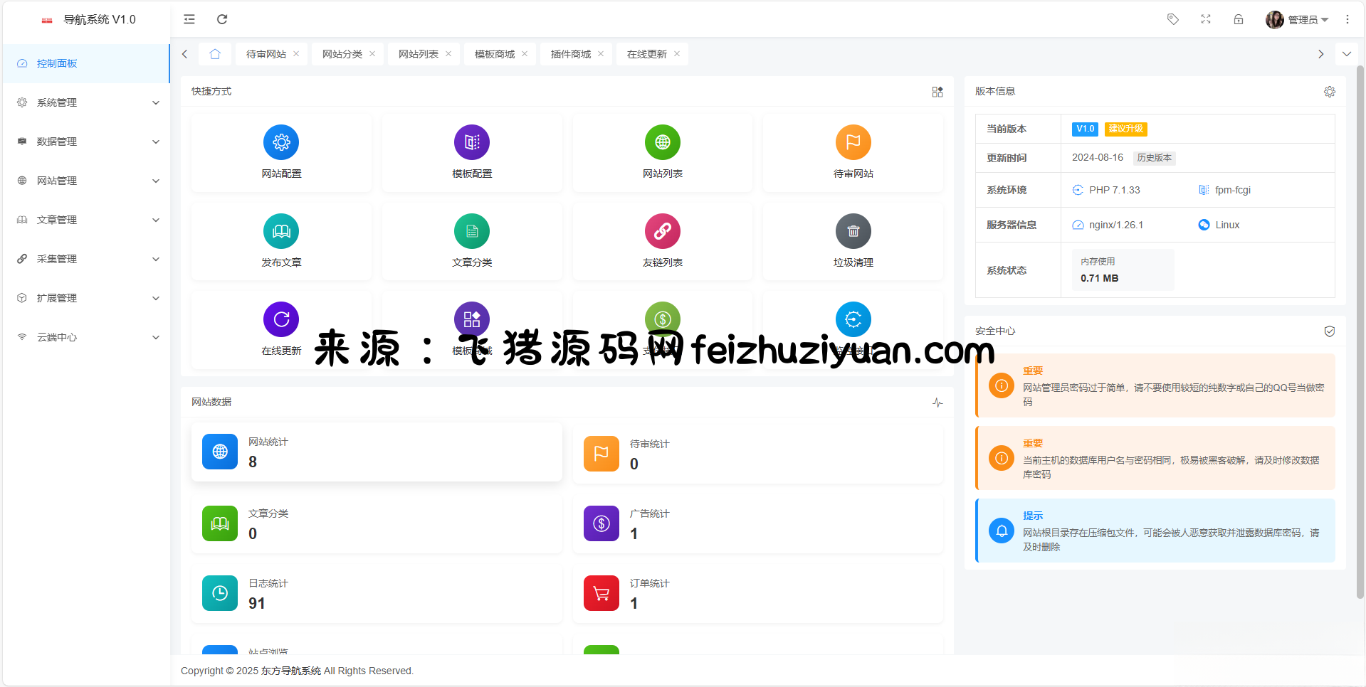Open the 订单统计 data card
1366x687 pixels.
[758, 594]
